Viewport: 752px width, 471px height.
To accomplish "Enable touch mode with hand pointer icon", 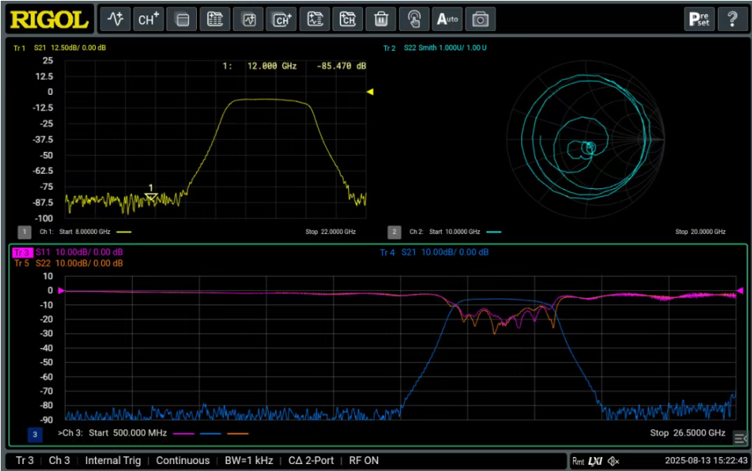I will (x=414, y=19).
